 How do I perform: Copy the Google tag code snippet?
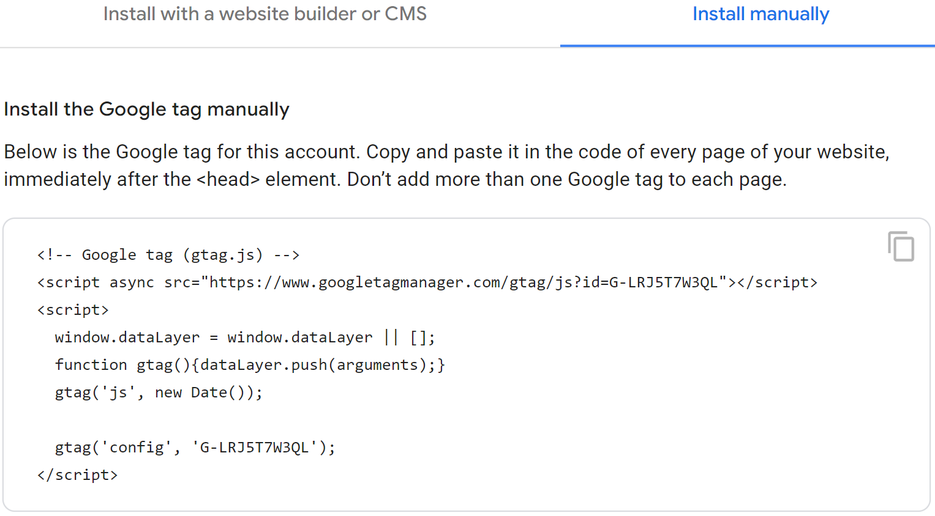[x=901, y=246]
